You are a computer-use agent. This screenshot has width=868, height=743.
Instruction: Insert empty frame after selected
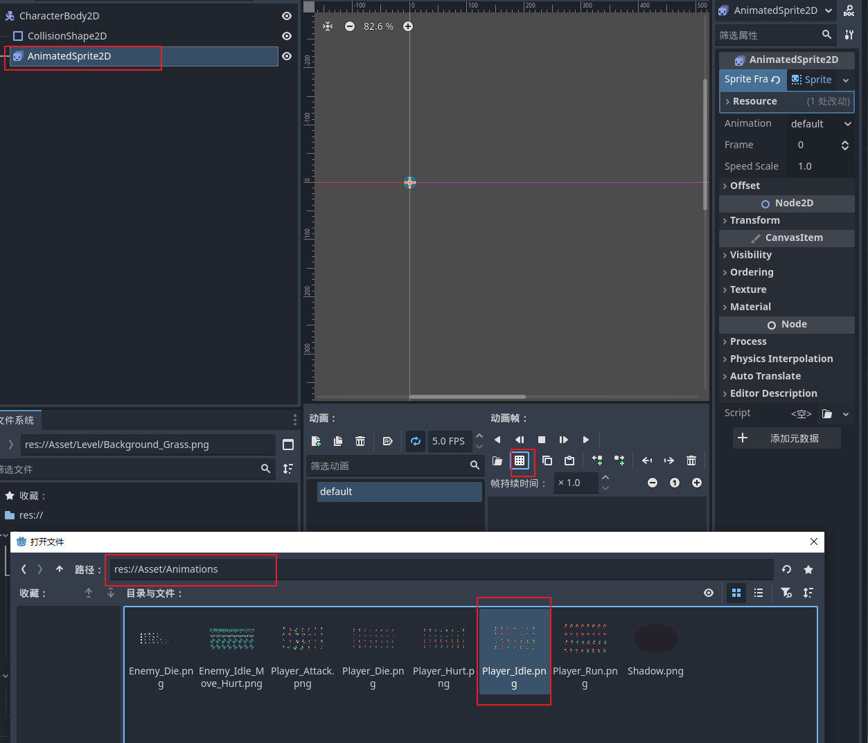tap(619, 460)
